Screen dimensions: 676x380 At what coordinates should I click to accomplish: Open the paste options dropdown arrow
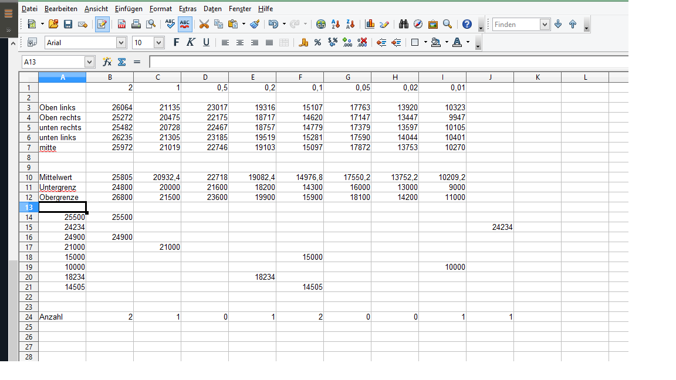244,24
